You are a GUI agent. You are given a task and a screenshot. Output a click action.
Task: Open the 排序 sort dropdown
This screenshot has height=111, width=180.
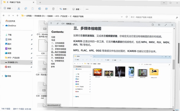pyautogui.click(x=64, y=9)
